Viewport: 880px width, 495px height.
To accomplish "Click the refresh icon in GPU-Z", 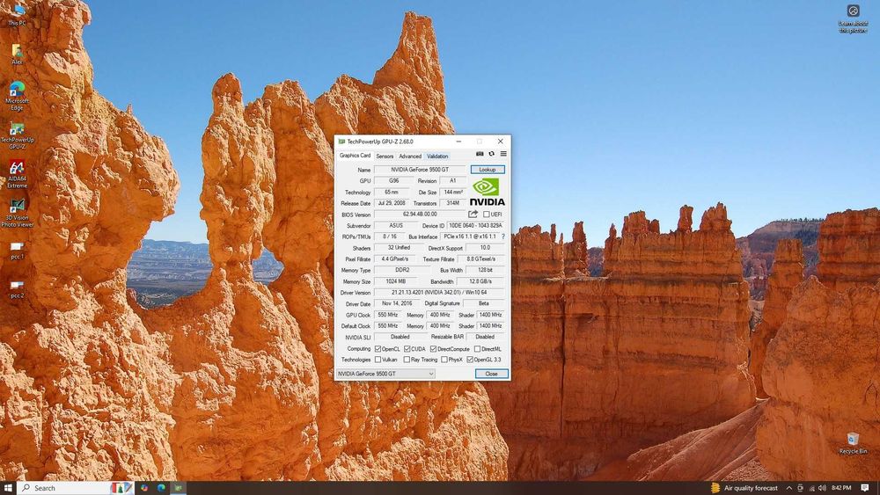I will [492, 154].
